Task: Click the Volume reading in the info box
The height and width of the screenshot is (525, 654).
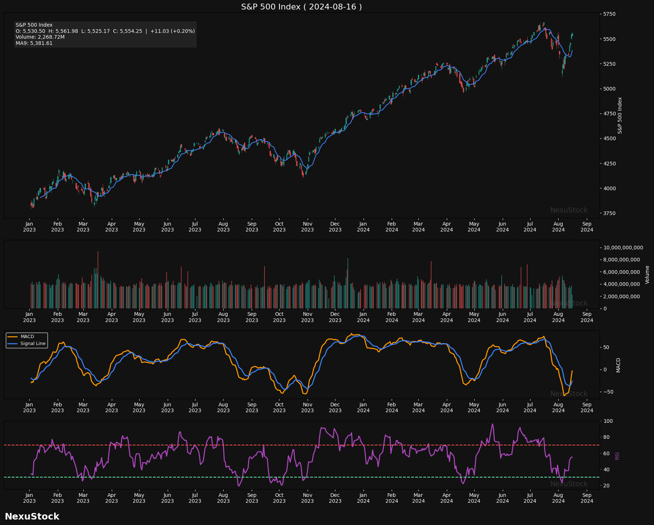Action: click(x=40, y=37)
